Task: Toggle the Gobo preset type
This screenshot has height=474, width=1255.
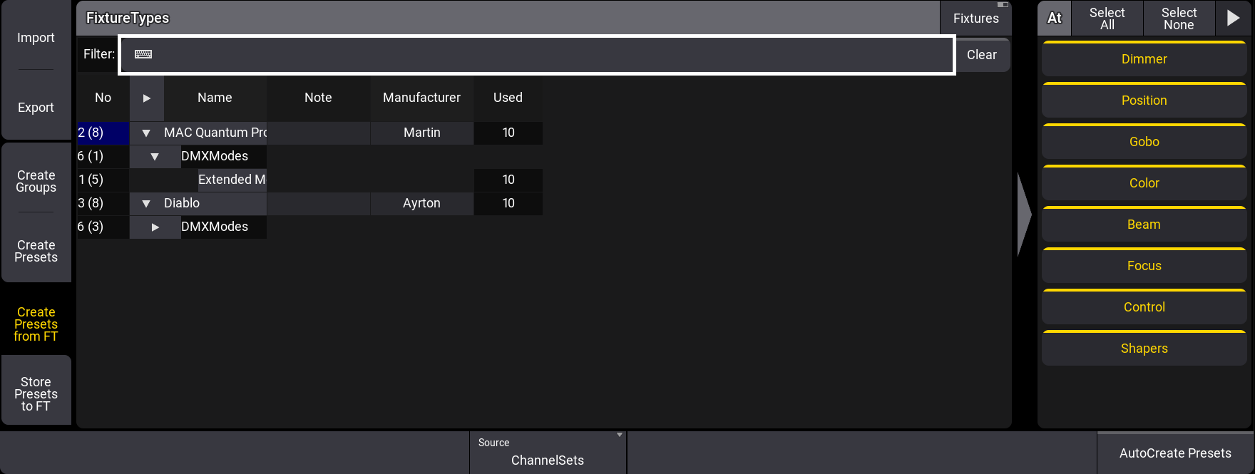Action: coord(1144,142)
